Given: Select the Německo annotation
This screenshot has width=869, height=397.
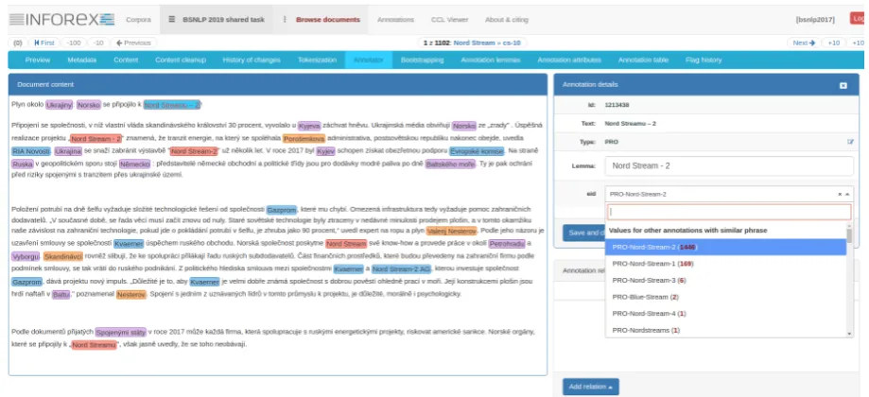Looking at the screenshot, I should [134, 164].
